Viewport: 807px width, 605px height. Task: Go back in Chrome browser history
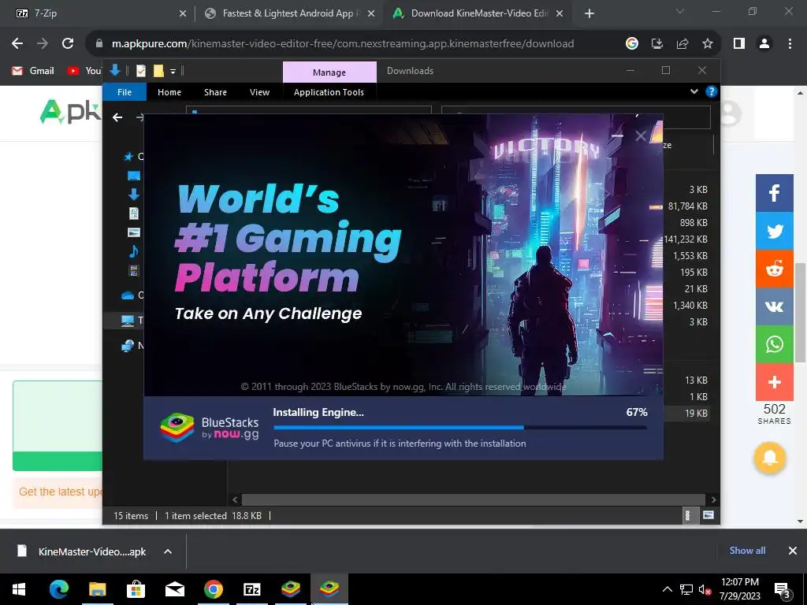17,44
